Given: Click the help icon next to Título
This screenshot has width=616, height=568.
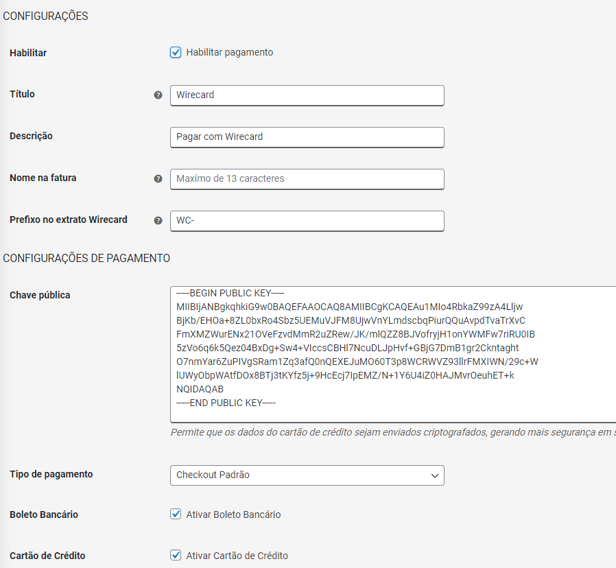Looking at the screenshot, I should pyautogui.click(x=158, y=95).
